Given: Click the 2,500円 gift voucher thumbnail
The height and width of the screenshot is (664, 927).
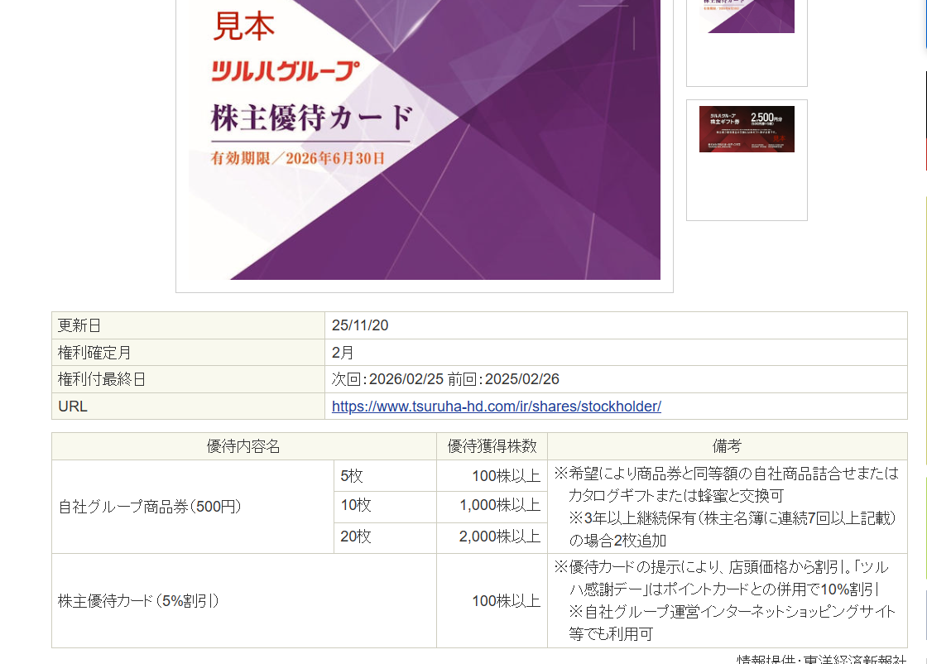Looking at the screenshot, I should click(x=747, y=129).
